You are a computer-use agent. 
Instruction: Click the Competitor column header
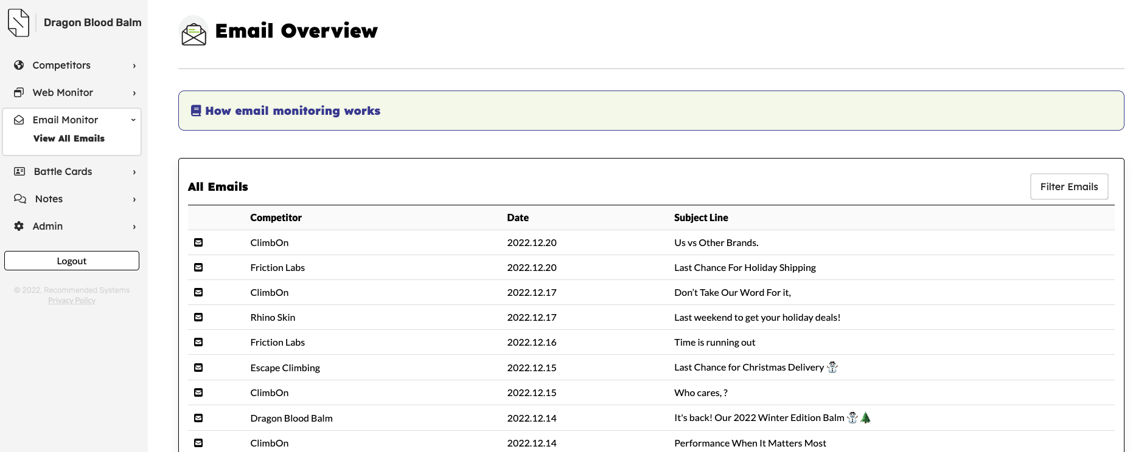click(x=276, y=217)
